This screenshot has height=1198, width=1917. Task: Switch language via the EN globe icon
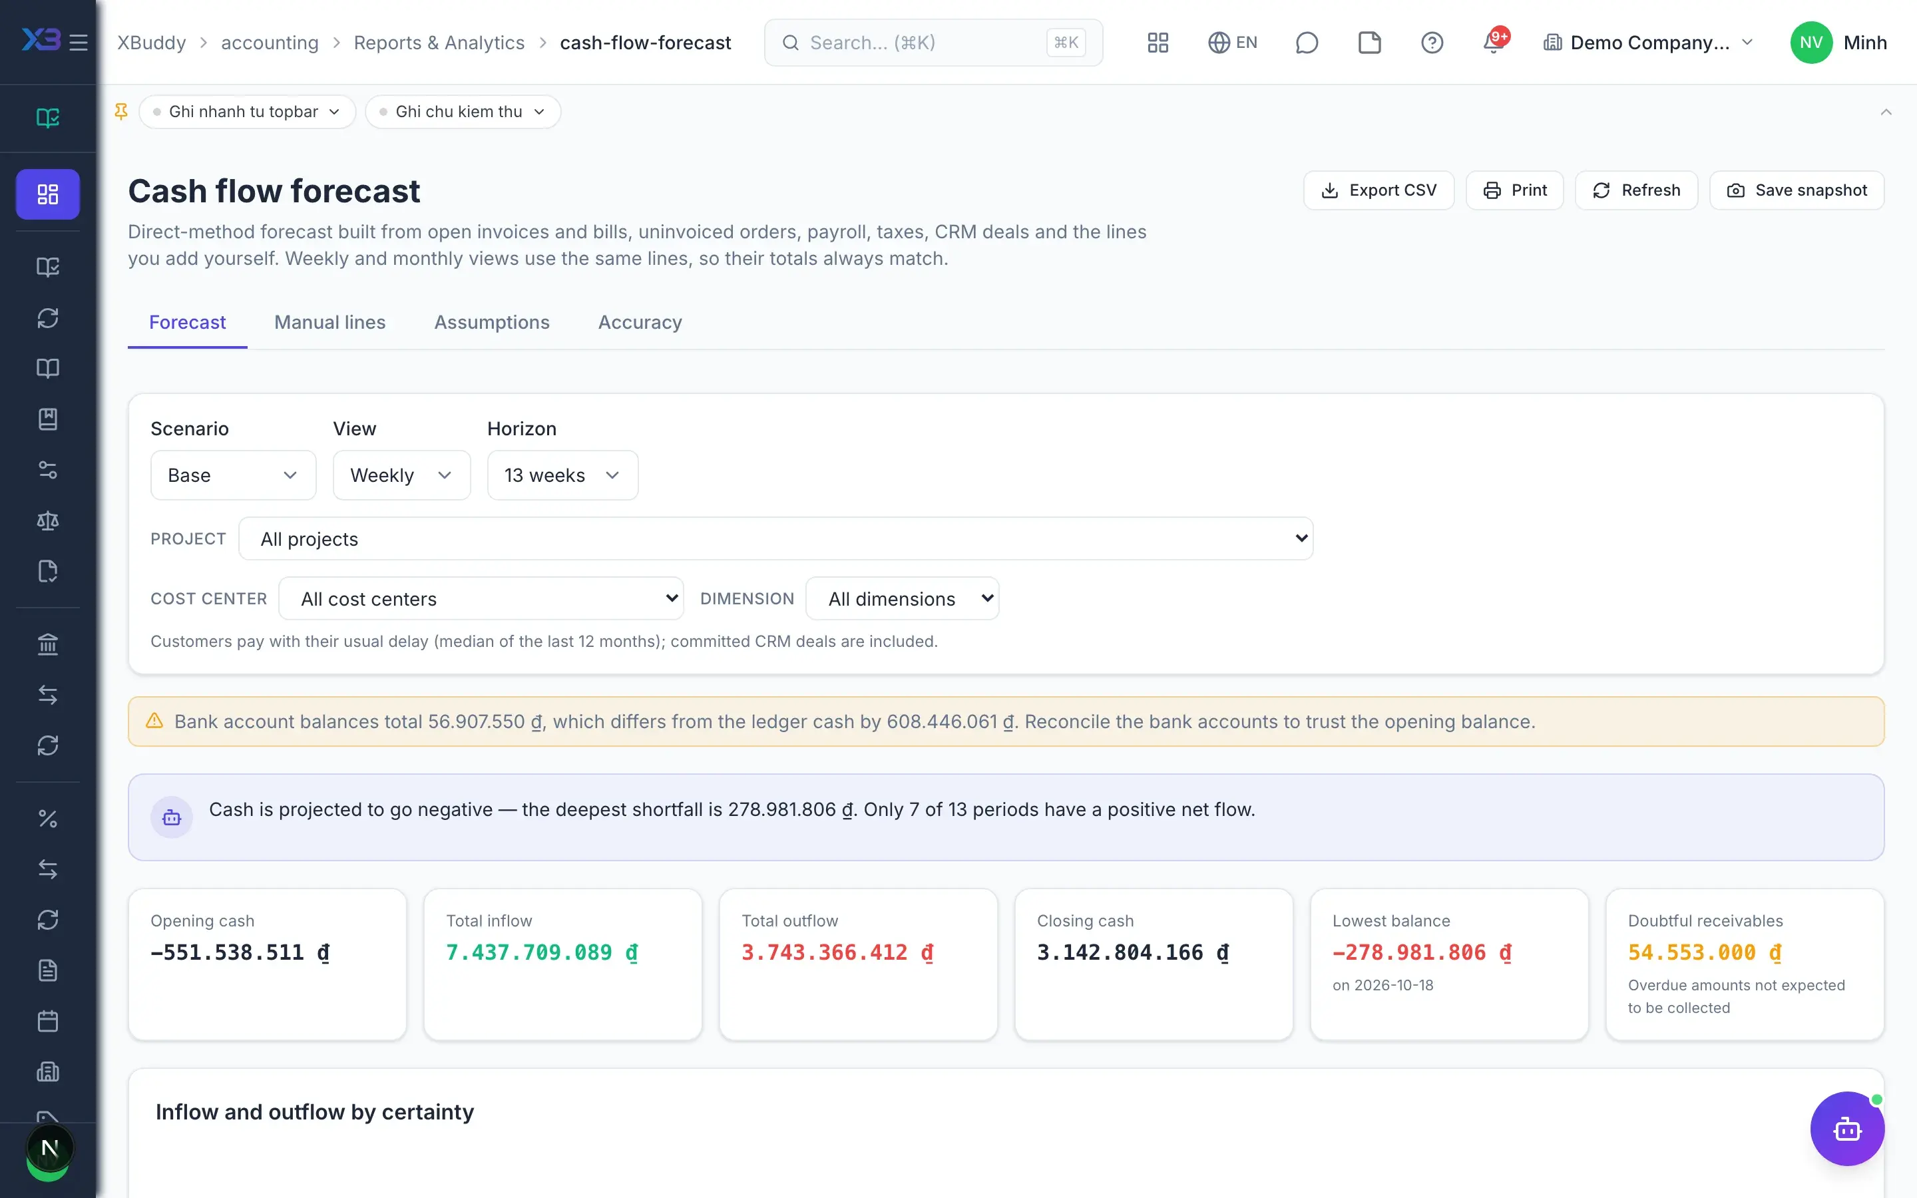(x=1232, y=43)
